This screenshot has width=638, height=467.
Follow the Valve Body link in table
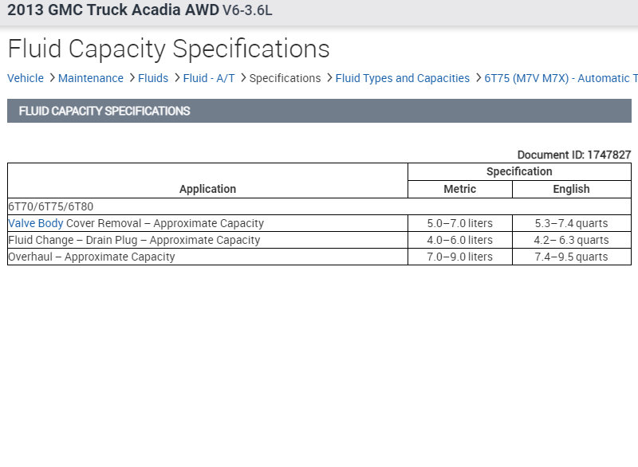click(x=35, y=223)
